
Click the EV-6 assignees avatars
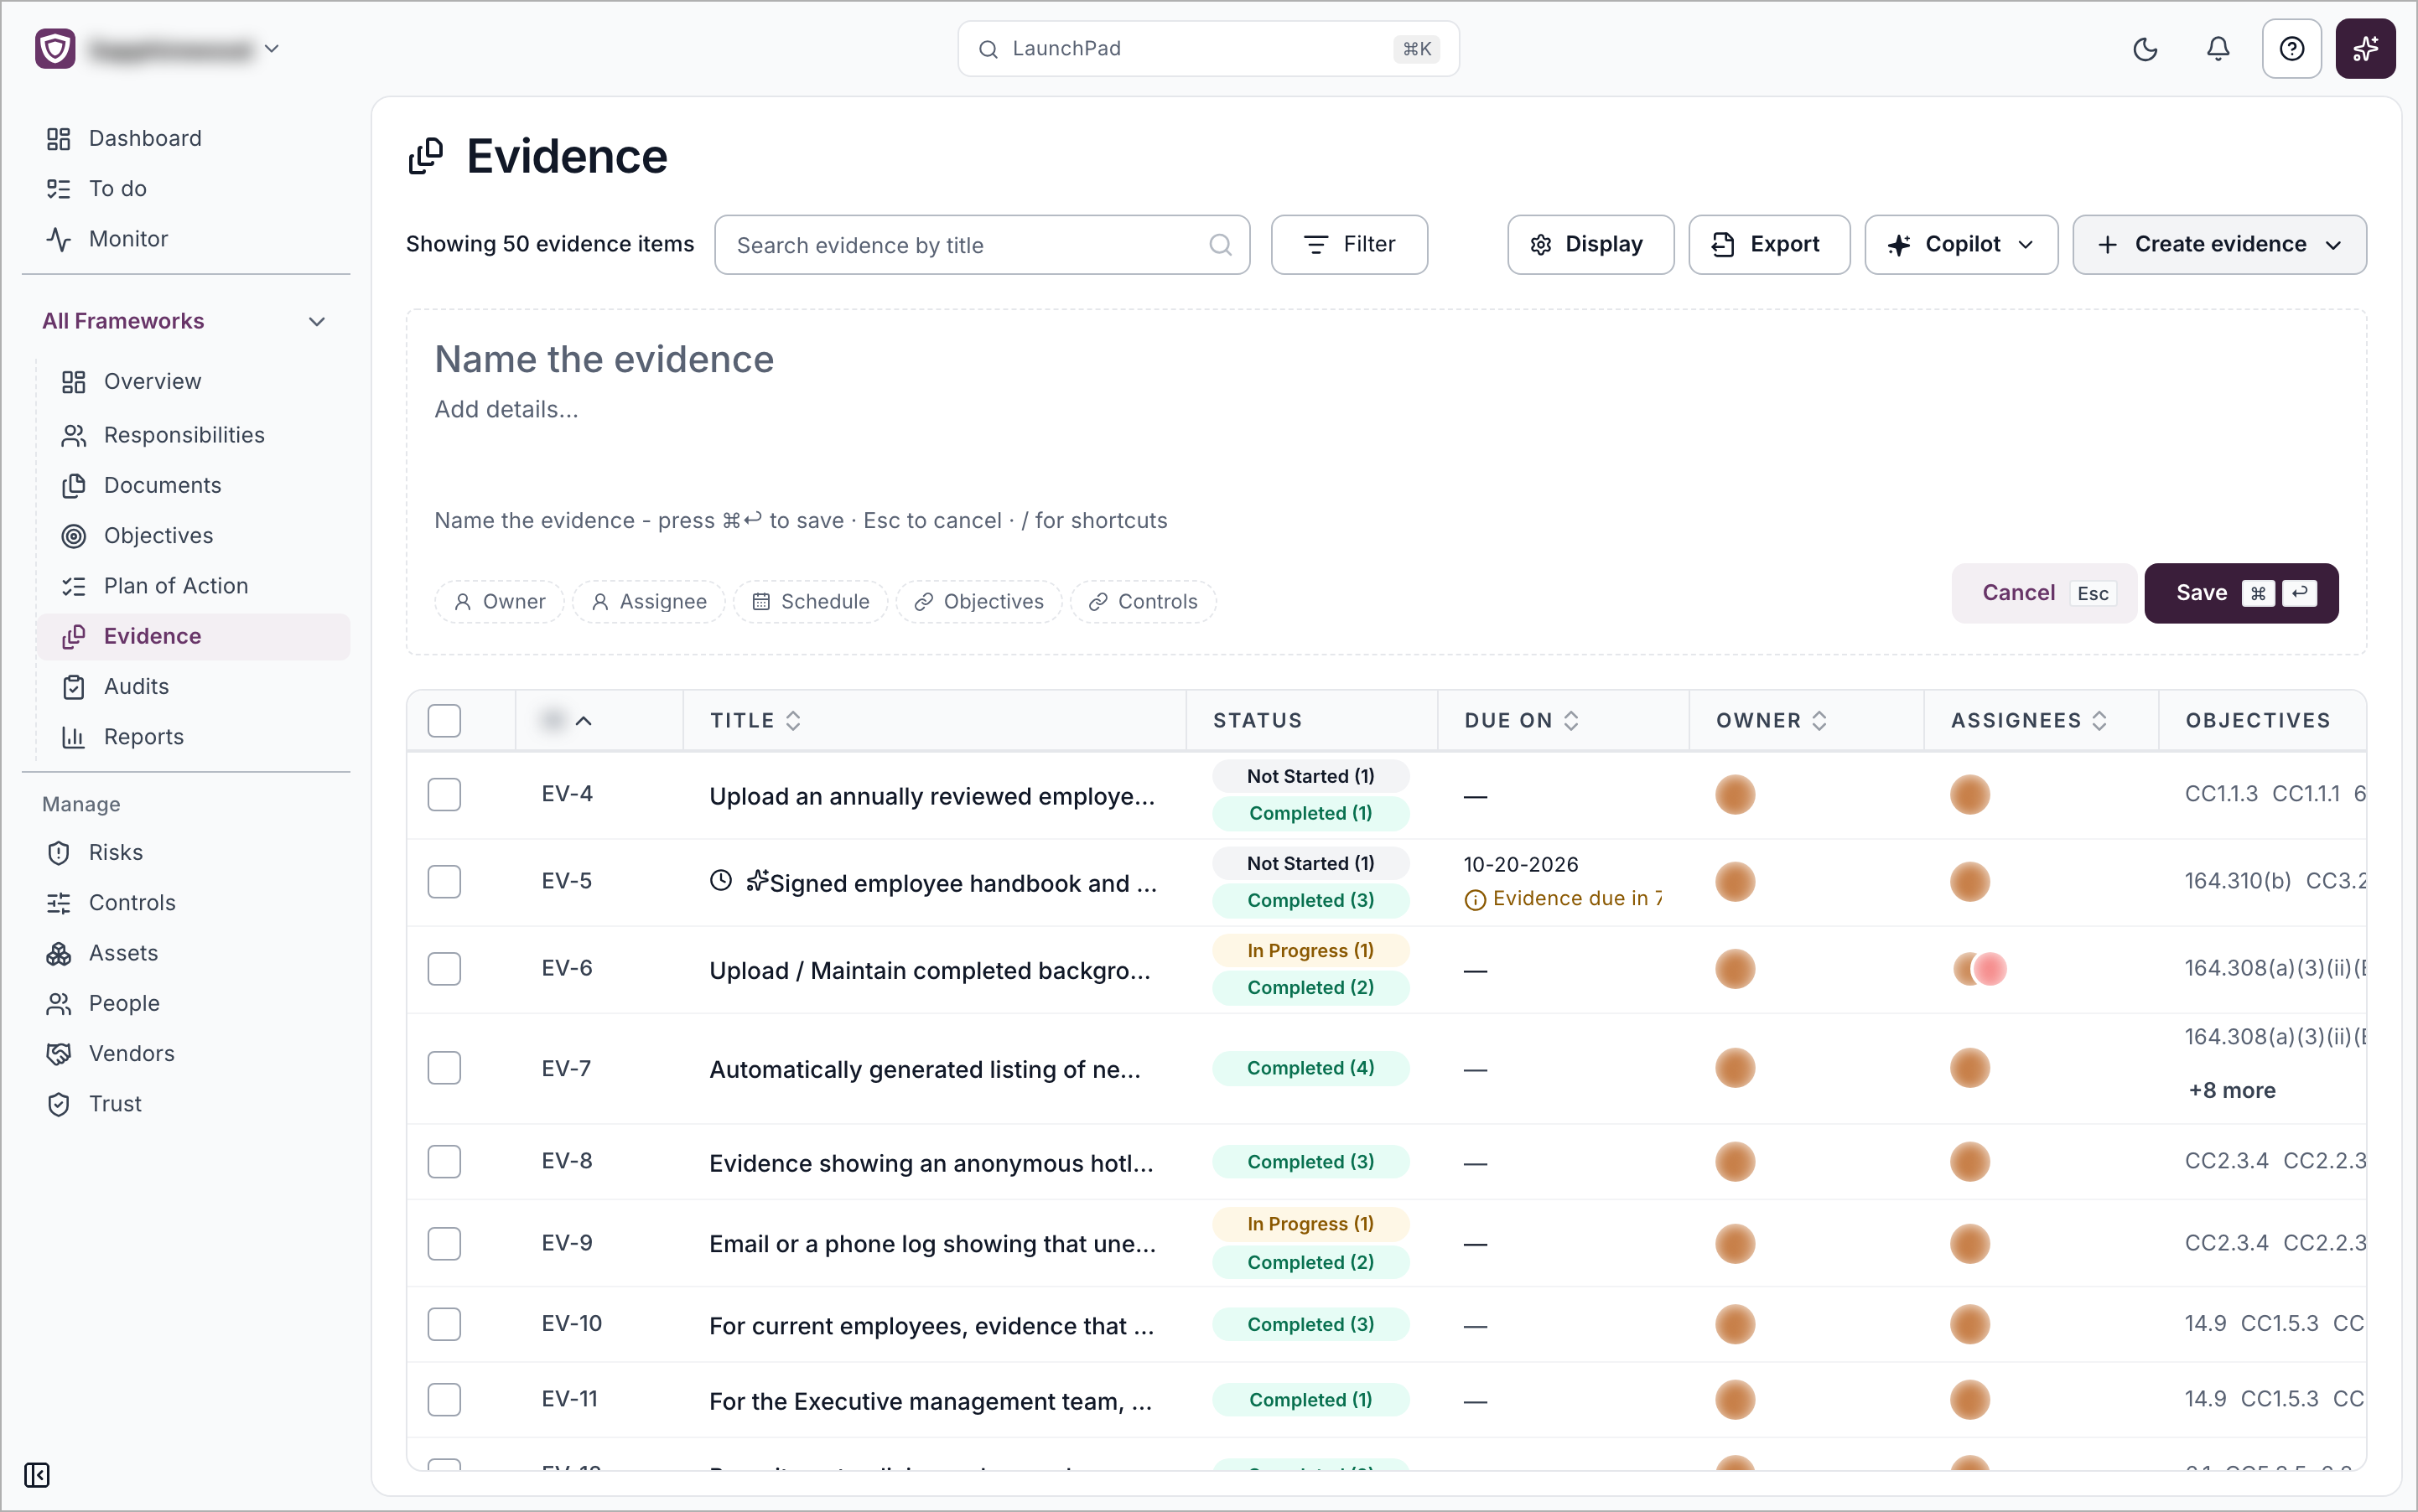pyautogui.click(x=1980, y=969)
